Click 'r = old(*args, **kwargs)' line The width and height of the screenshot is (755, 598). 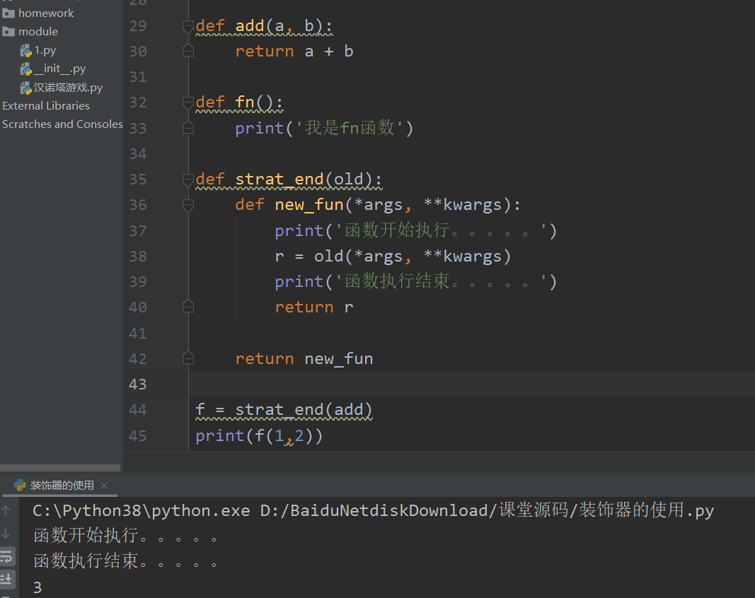click(x=393, y=256)
